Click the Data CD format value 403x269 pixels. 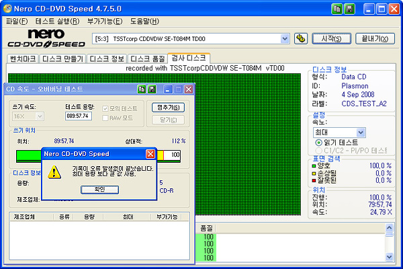(354, 77)
